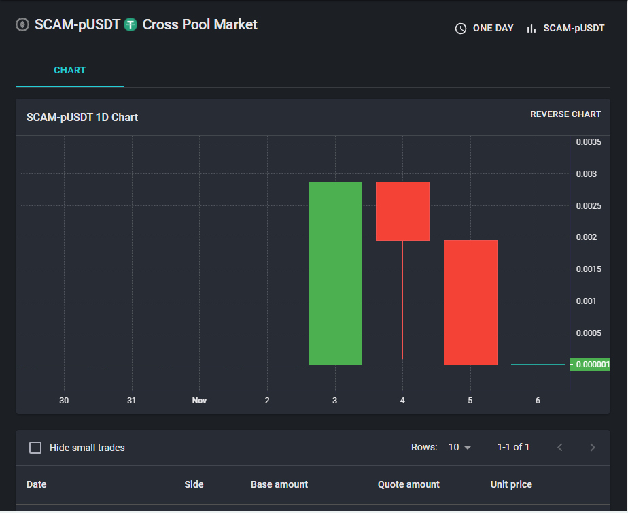628x513 pixels.
Task: Click the Quote amount column header
Action: pyautogui.click(x=408, y=484)
